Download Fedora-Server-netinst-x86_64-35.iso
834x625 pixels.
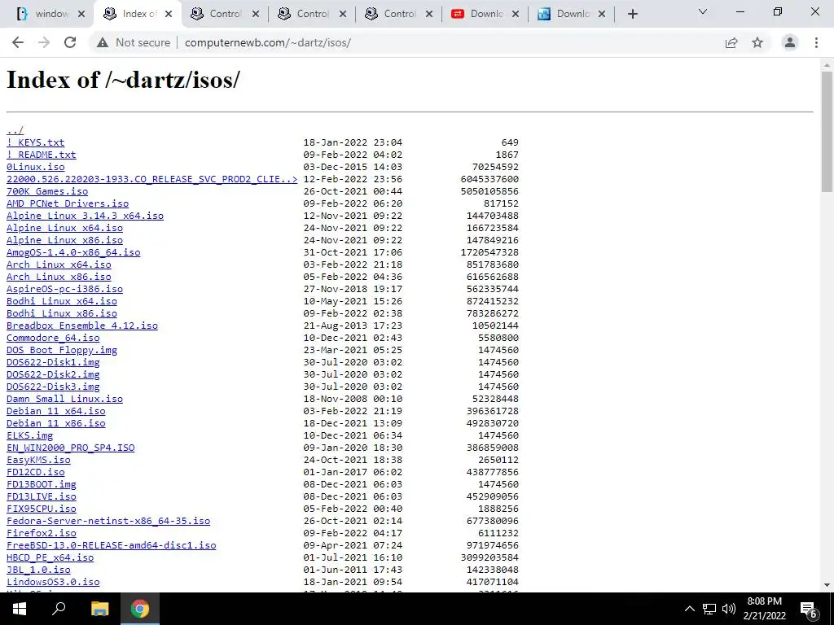point(108,522)
